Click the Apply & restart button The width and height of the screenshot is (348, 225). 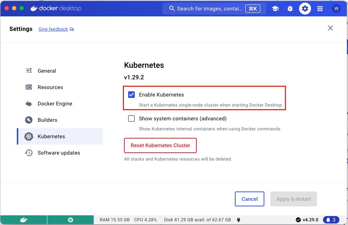pyautogui.click(x=293, y=199)
